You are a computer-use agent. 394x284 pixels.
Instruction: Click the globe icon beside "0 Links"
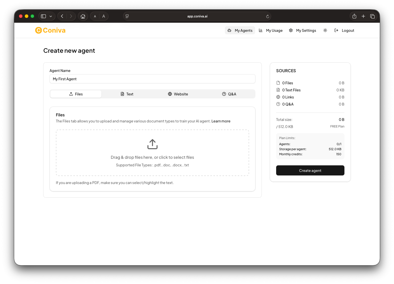point(278,97)
